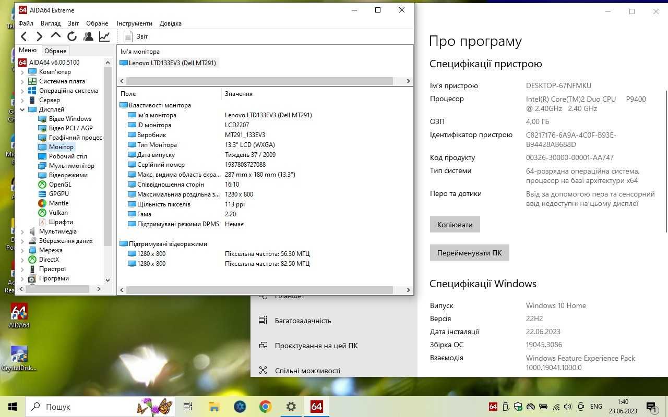Click the AIDA64 Back navigation arrow

(23, 36)
